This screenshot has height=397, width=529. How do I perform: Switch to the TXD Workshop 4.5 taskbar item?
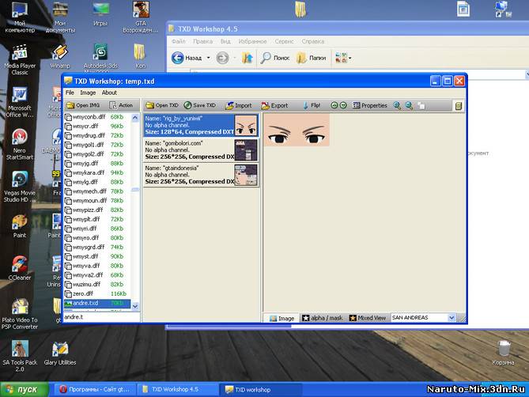177,390
